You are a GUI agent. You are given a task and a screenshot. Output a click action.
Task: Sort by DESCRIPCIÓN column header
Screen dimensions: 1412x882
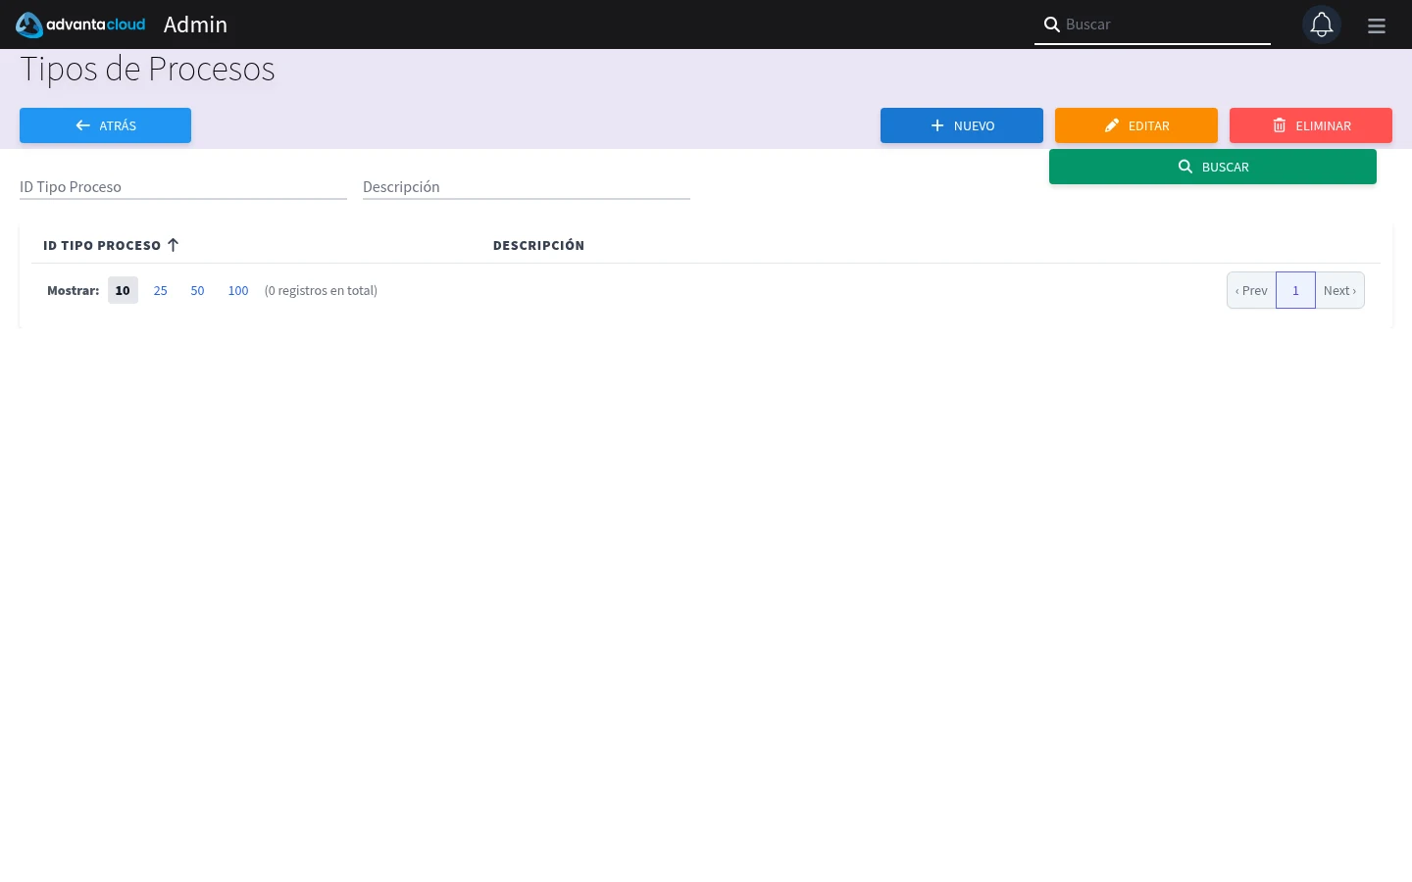pyautogui.click(x=538, y=245)
